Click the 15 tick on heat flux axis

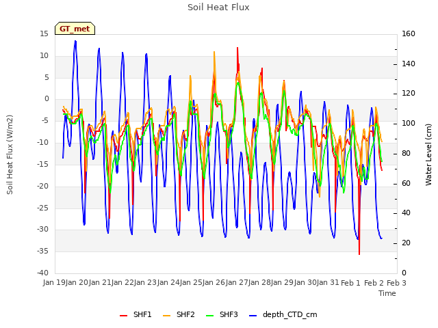tap(44, 33)
